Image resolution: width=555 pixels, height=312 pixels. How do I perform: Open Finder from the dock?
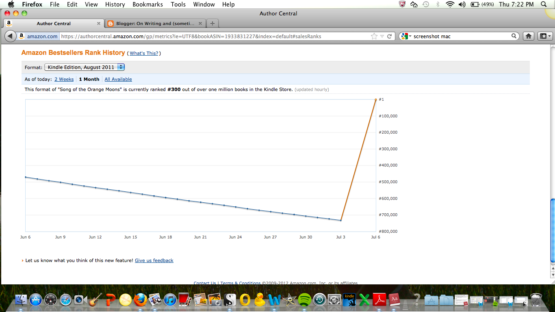click(x=21, y=300)
